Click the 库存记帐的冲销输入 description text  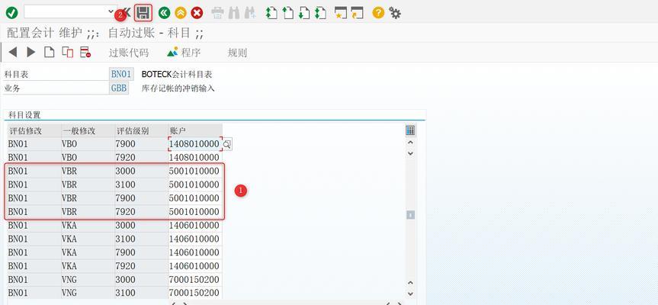tap(178, 88)
